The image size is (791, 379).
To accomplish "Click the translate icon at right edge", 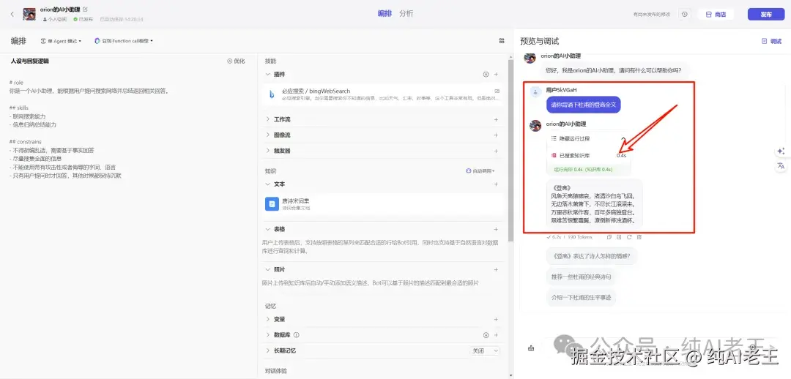I will 781,165.
